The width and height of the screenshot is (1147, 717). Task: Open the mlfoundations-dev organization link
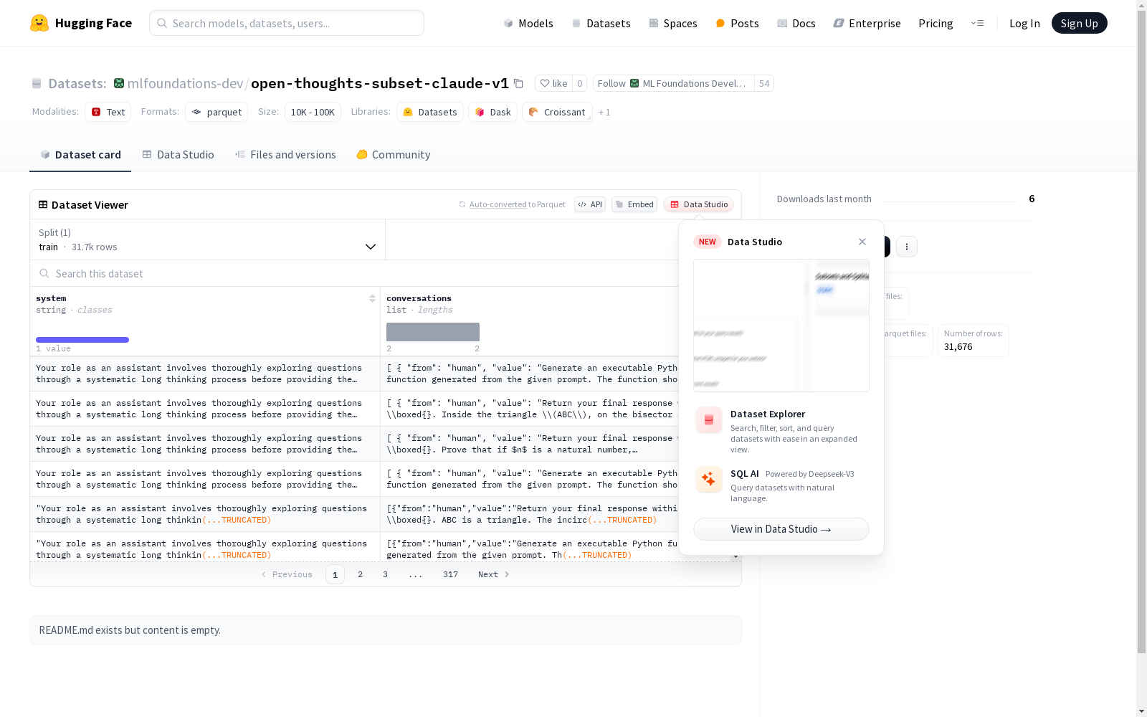point(185,83)
